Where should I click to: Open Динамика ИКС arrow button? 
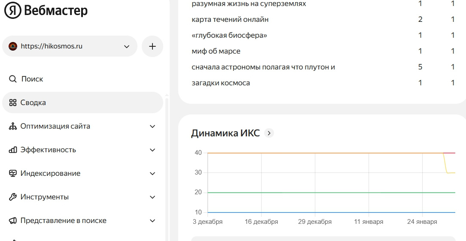tap(269, 133)
